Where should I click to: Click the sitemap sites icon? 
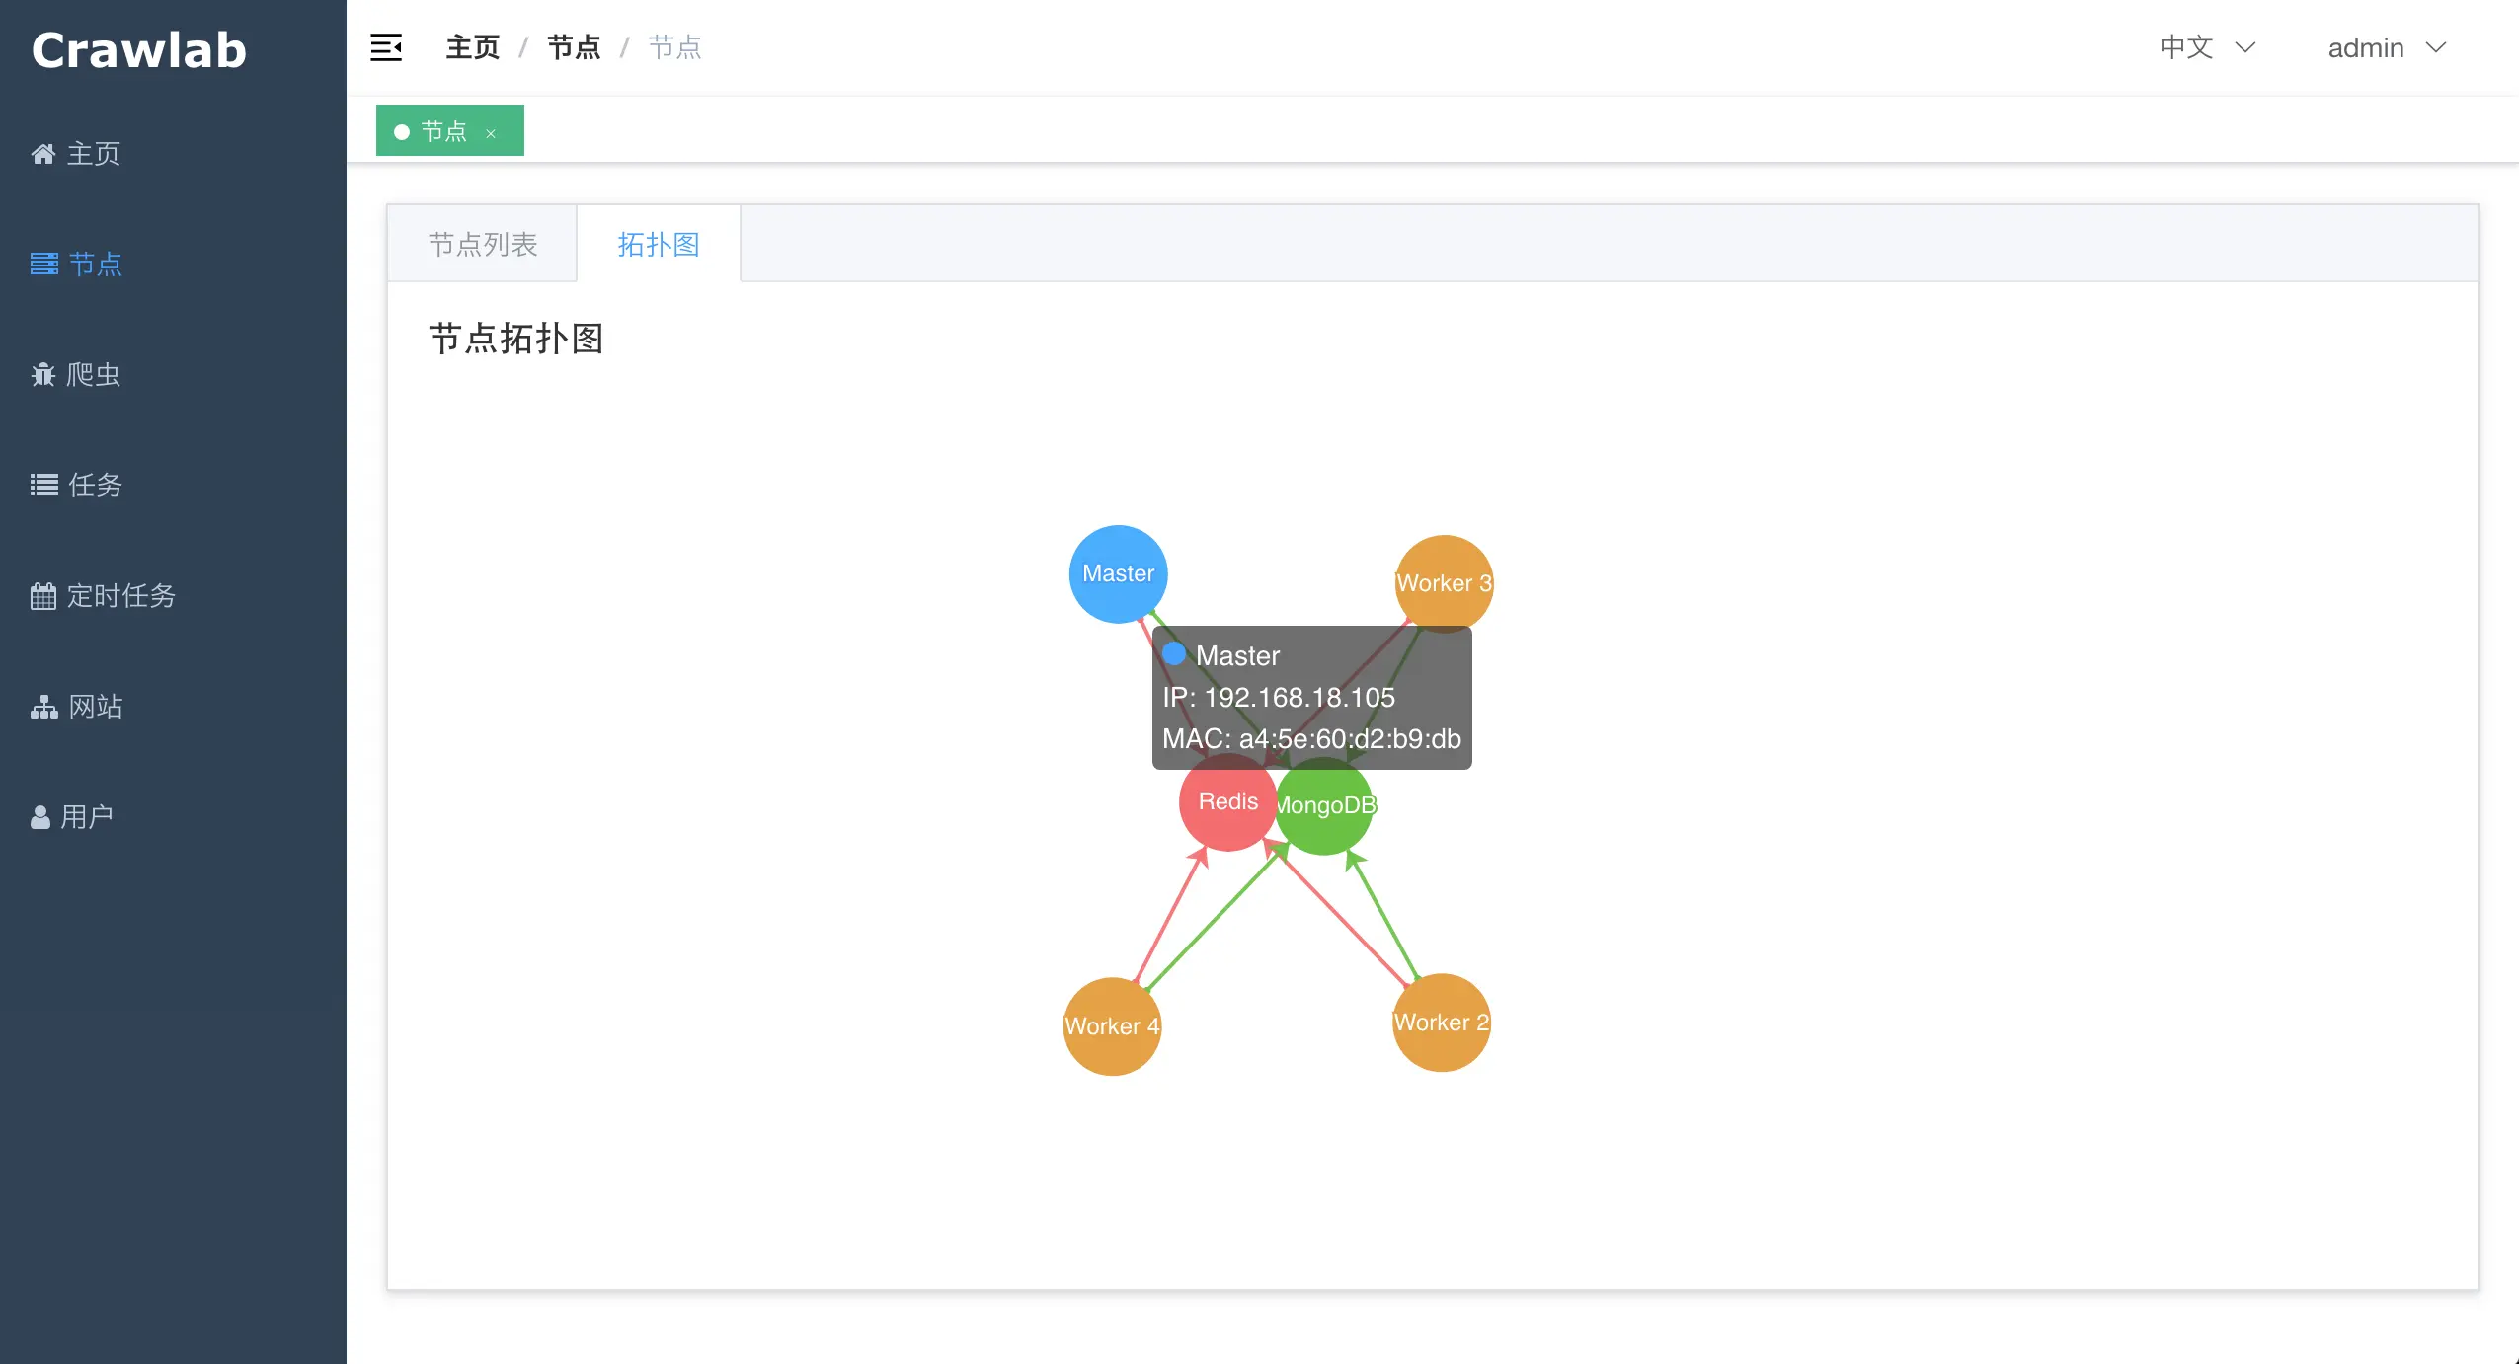click(x=43, y=707)
